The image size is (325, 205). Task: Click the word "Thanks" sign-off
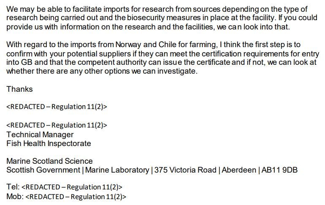[x=19, y=89]
